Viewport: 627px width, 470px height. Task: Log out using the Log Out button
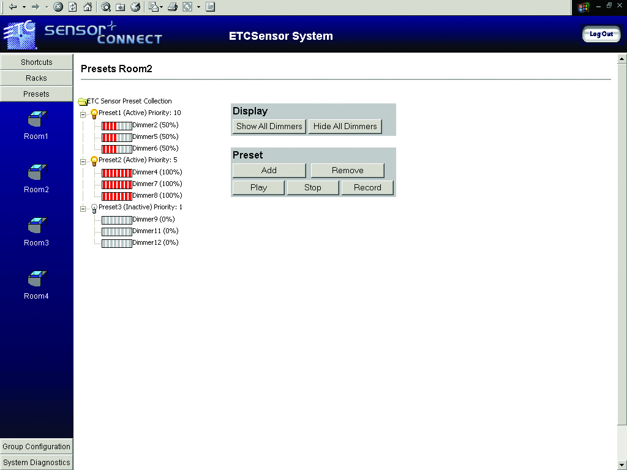pyautogui.click(x=601, y=34)
